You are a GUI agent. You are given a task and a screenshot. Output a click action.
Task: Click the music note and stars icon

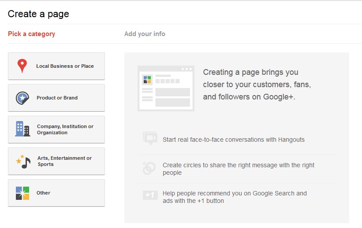[x=23, y=161]
